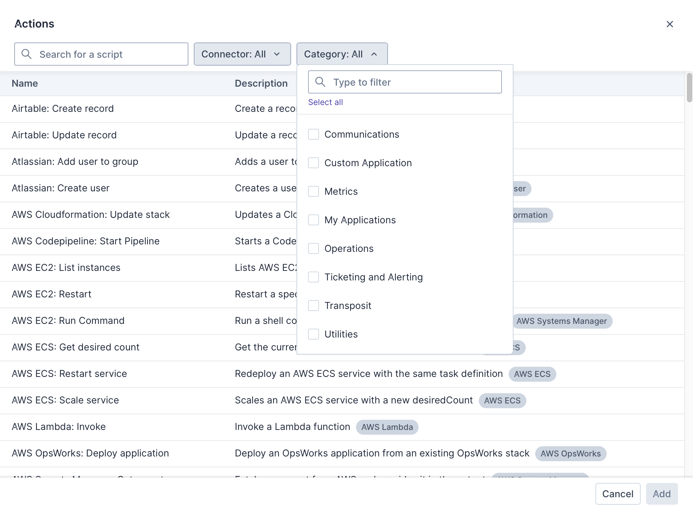Close the Actions dialog with X icon
The image size is (693, 520).
tap(669, 24)
